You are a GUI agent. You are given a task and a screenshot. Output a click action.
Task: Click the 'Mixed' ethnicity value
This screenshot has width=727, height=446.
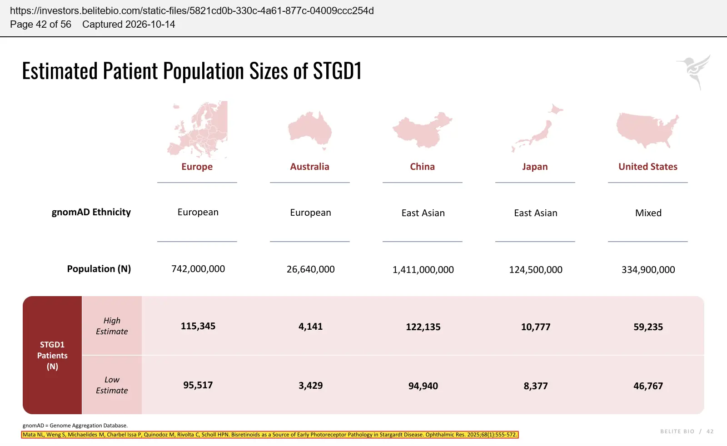pyautogui.click(x=648, y=213)
